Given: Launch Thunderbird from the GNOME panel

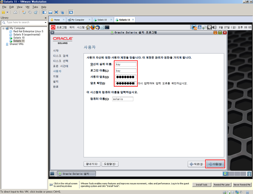Looking at the screenshot, I should click(98, 27).
